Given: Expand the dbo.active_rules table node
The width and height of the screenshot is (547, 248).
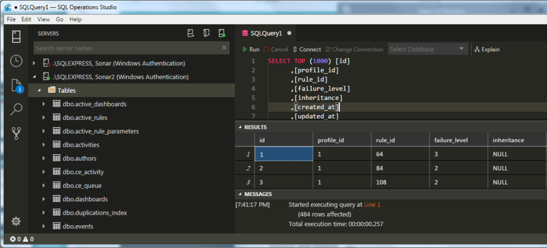Looking at the screenshot, I should pyautogui.click(x=44, y=118).
